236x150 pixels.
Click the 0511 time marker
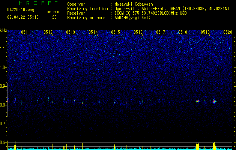[x=26, y=32]
